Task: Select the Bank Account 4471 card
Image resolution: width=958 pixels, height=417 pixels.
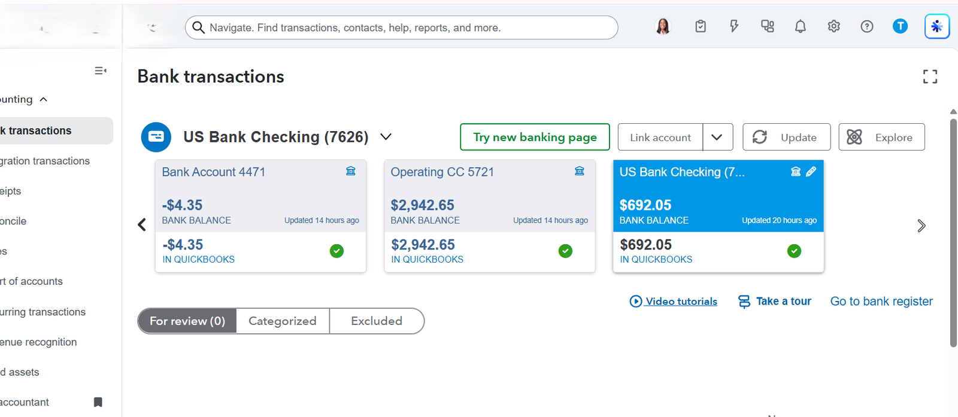Action: pos(260,216)
